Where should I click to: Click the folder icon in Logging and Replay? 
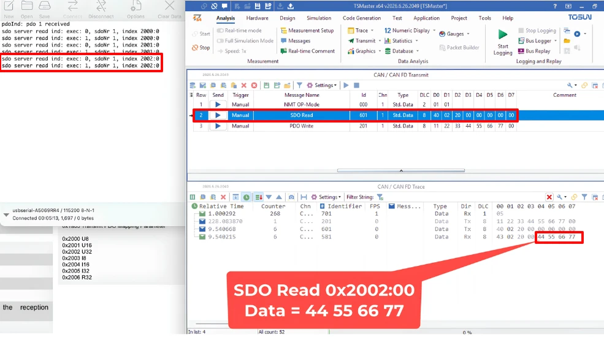click(567, 41)
